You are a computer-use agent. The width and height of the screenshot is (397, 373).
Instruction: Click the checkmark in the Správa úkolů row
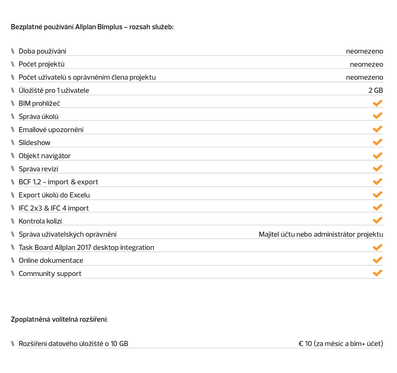click(378, 116)
